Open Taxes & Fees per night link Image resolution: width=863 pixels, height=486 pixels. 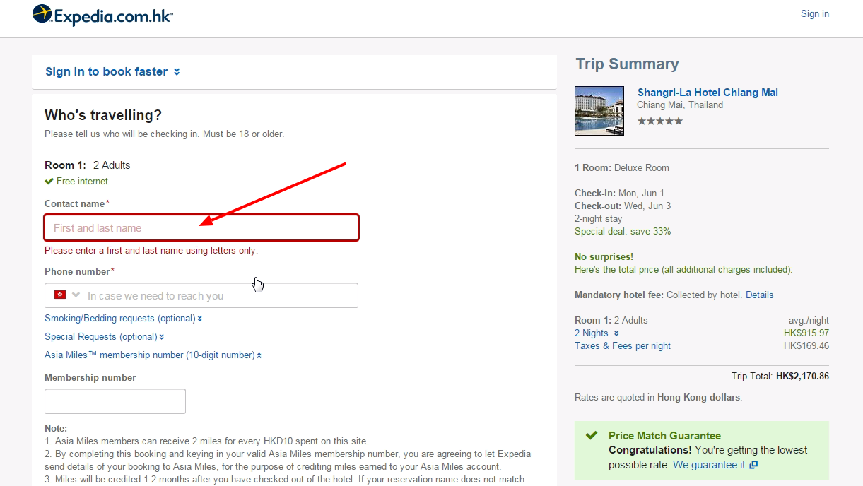pos(623,345)
